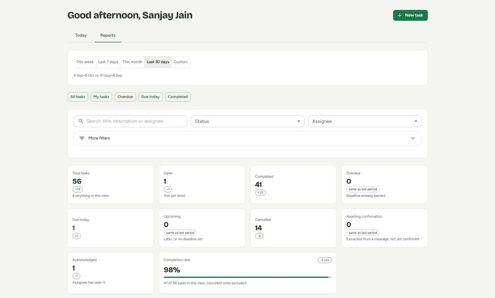495x298 pixels.
Task: Select the Last 7 days range
Action: click(x=108, y=62)
